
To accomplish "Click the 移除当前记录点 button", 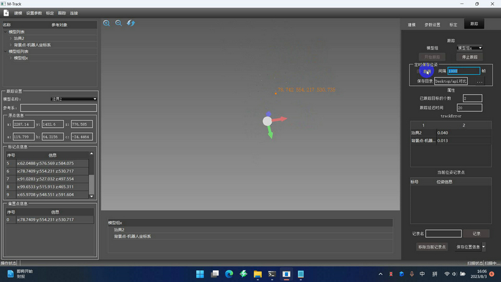I will [x=431, y=247].
